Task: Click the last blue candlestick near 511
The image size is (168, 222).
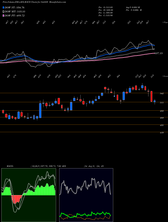Action: (155, 101)
